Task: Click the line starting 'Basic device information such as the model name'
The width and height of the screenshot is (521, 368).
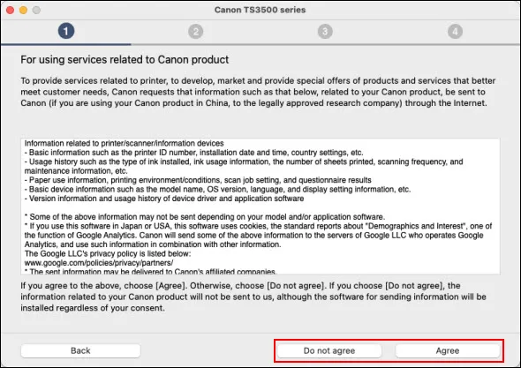Action: coord(217,190)
